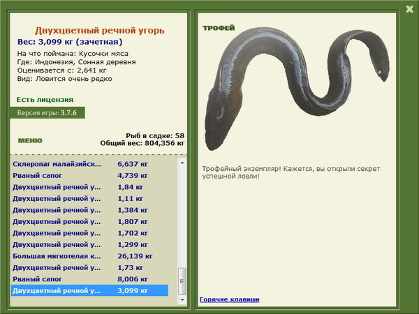Close the fish keepnet window with X

point(409,9)
